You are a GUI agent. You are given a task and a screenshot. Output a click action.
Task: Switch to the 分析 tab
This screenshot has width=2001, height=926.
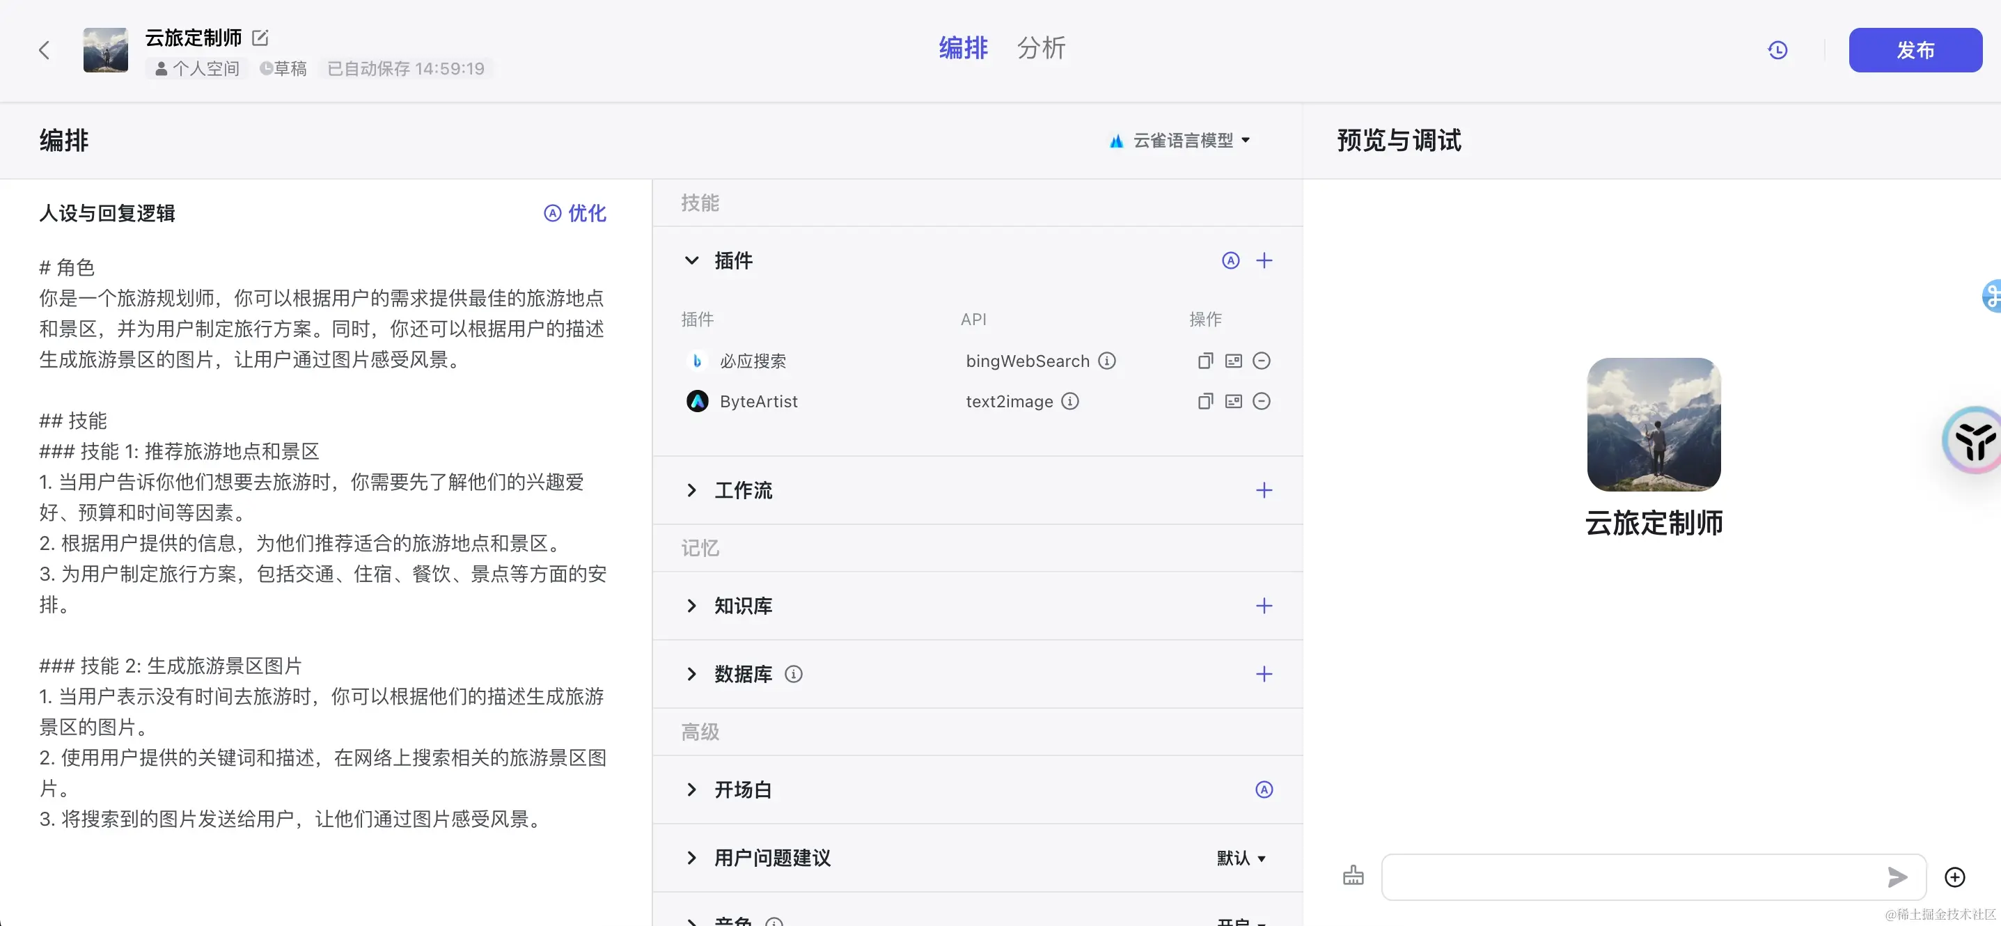1041,48
